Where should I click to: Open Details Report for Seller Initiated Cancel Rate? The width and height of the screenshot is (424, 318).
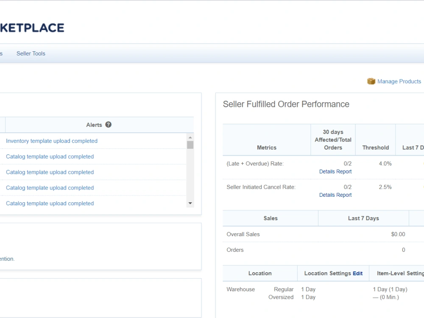tap(335, 195)
